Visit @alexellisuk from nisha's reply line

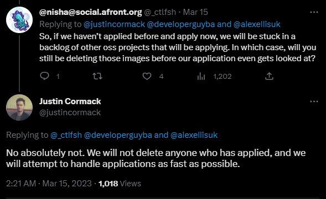tap(257, 24)
